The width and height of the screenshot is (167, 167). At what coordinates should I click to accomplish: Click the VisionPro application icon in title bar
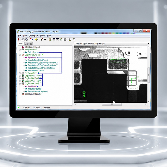tap(18, 32)
